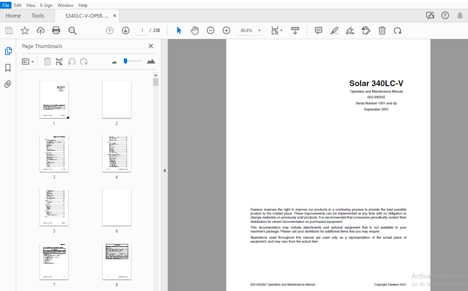Open the notifications bell
Image resolution: width=468 pixels, height=291 pixels.
pyautogui.click(x=460, y=15)
